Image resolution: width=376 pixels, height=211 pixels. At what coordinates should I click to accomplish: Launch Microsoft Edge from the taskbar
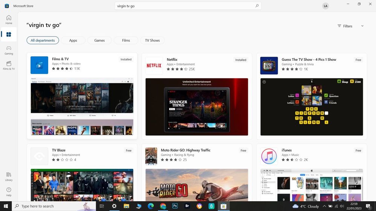(x=151, y=206)
